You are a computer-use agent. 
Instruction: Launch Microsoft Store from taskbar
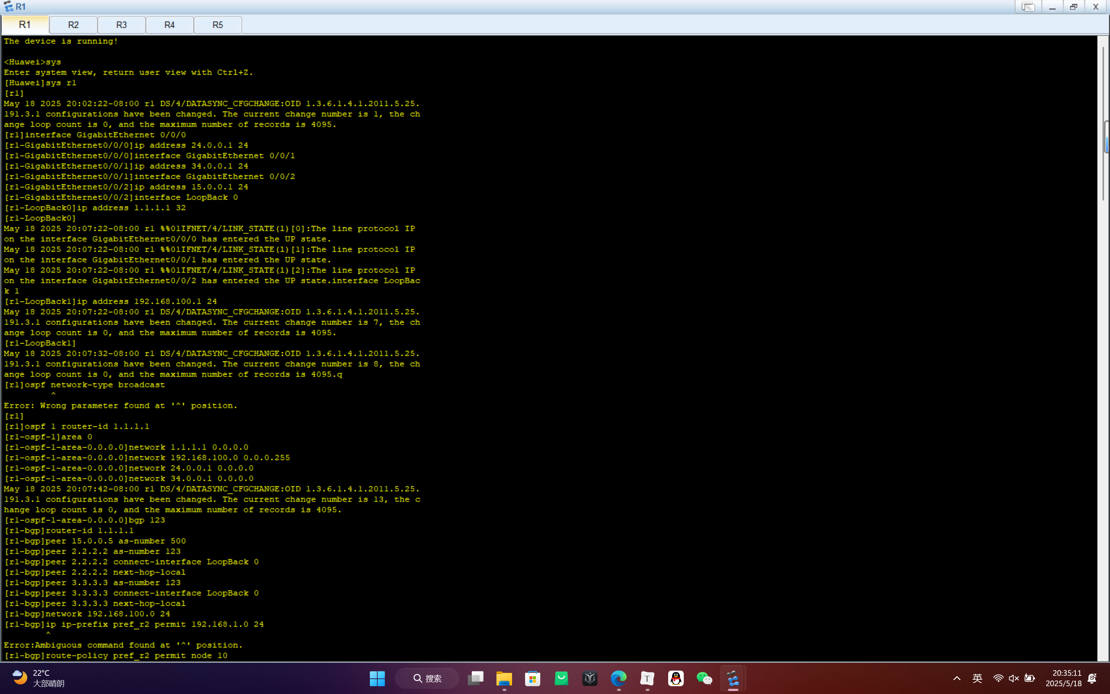point(532,678)
